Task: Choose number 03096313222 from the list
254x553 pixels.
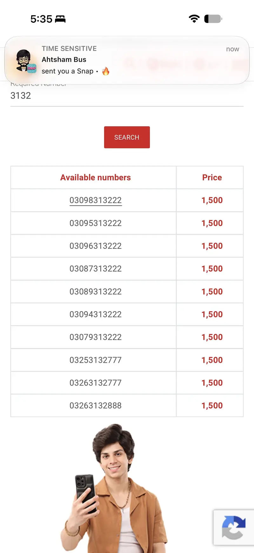Action: [96, 246]
